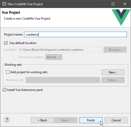Open the help question mark icon
This screenshot has width=131, height=127.
tap(7, 120)
